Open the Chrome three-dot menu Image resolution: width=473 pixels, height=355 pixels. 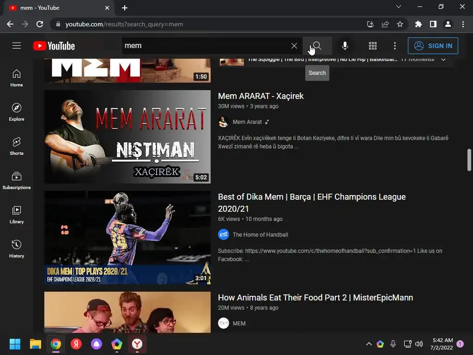click(463, 24)
